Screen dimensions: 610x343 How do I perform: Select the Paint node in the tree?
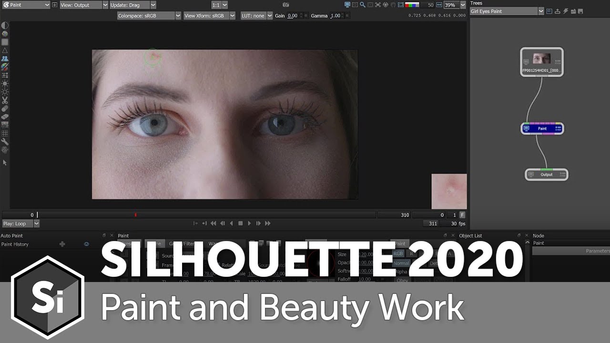(x=542, y=128)
